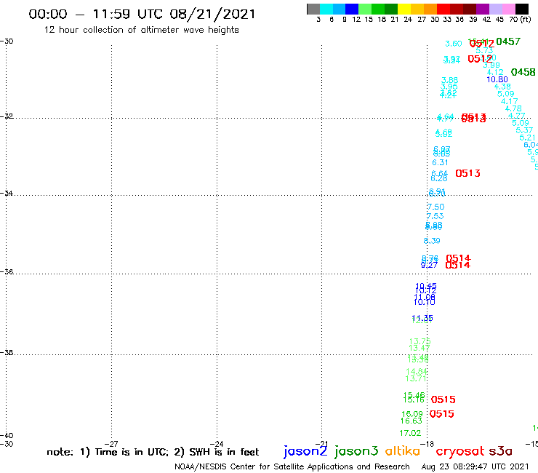Select the jason3 satellite legend label
This screenshot has height=473, width=538.
[x=356, y=451]
